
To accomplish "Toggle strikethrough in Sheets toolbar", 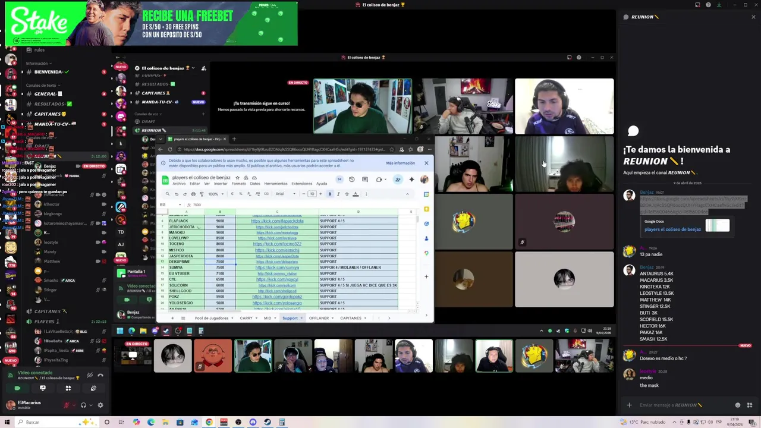I will [347, 194].
